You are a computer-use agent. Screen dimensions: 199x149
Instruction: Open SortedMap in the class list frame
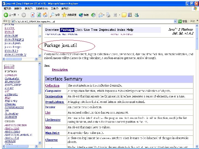[12, 114]
